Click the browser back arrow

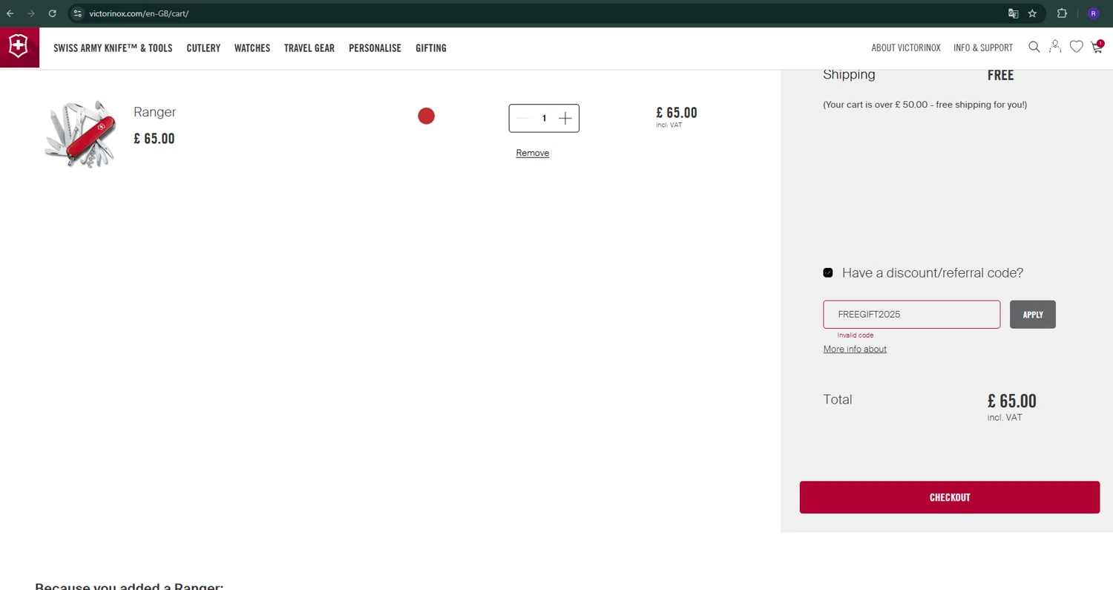10,13
